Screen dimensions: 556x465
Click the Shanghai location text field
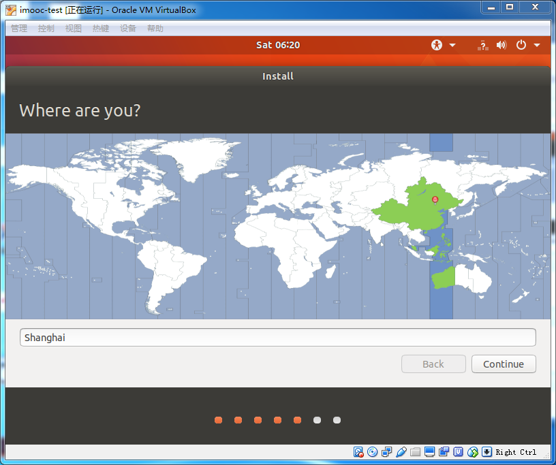pos(277,338)
